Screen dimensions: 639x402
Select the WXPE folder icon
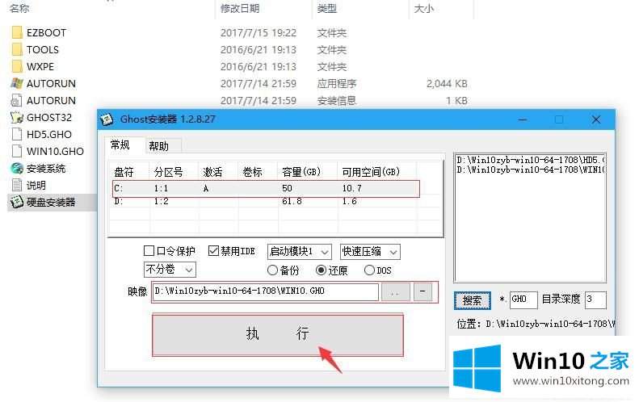17,66
